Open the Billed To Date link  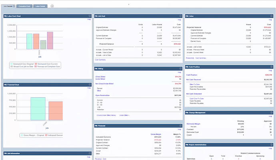195,84
